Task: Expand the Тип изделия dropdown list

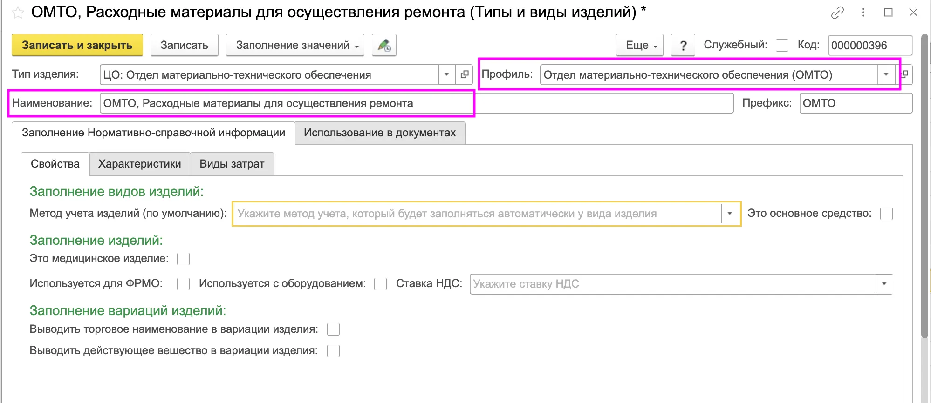Action: point(446,74)
